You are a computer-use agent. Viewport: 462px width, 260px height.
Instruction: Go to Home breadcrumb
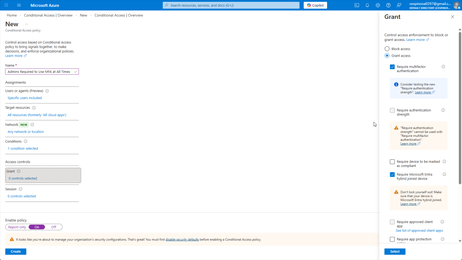click(12, 15)
